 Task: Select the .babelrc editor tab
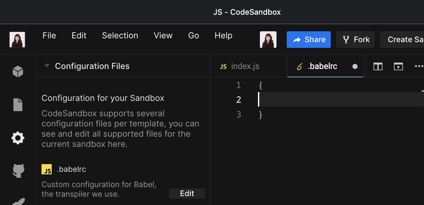325,66
